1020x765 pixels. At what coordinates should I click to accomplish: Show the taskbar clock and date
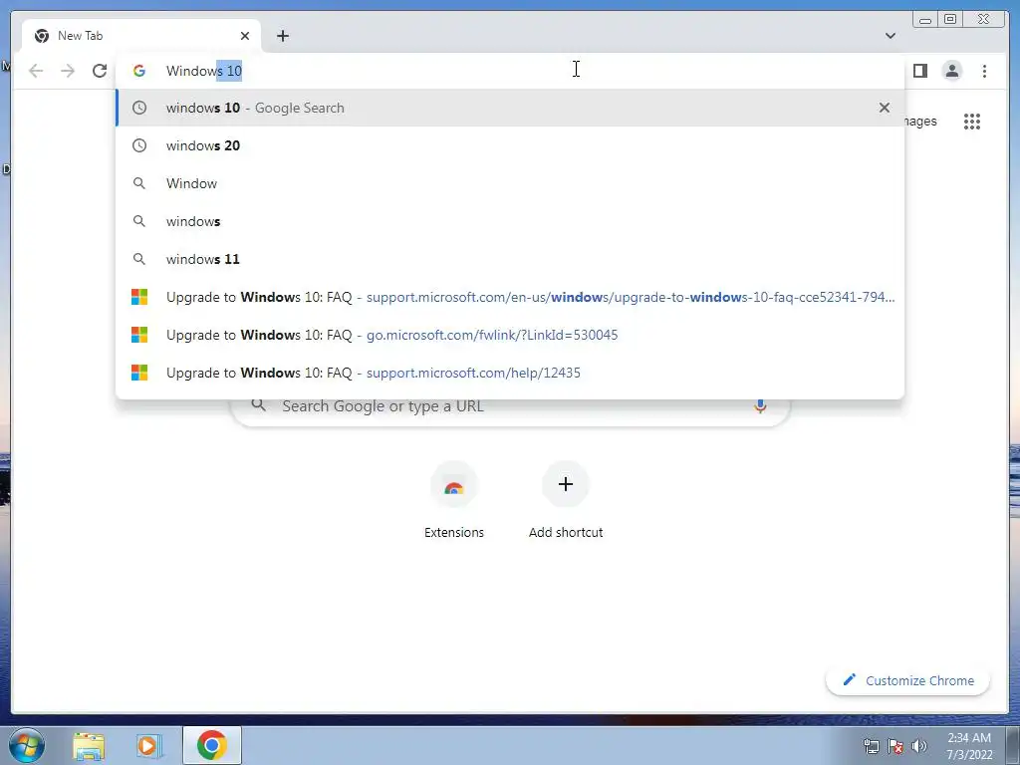click(969, 746)
